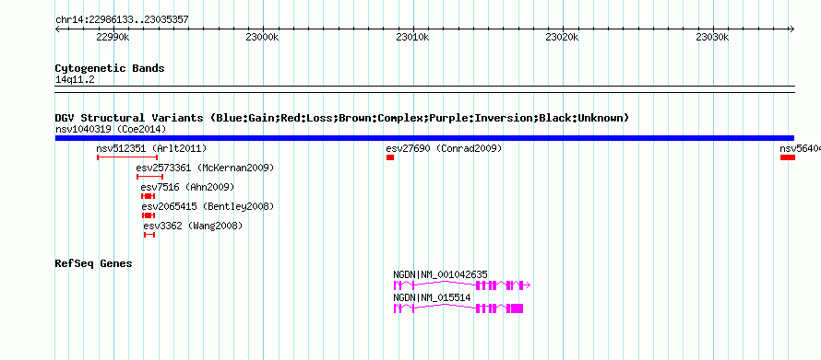Click the 22990k ruler tick label
The height and width of the screenshot is (360, 821).
[x=113, y=37]
